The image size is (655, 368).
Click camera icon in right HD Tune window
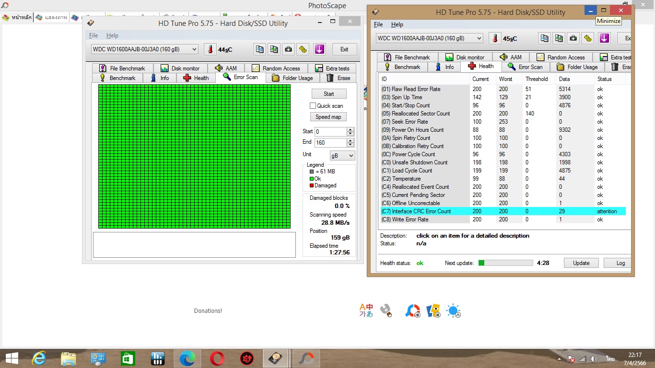573,38
